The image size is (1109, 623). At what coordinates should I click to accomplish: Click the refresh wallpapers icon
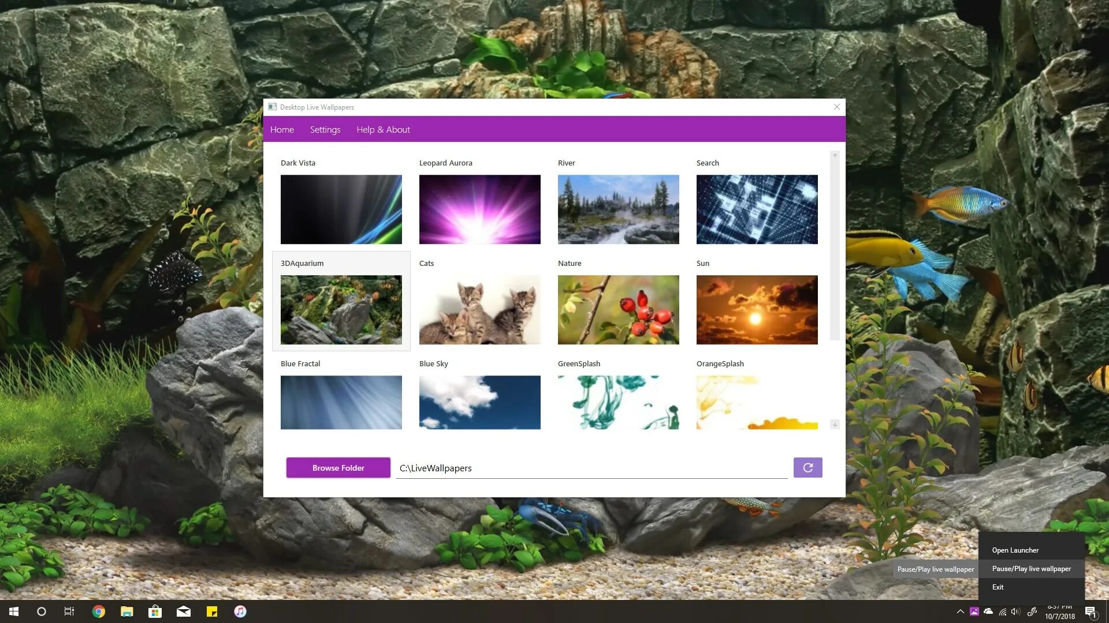(807, 467)
